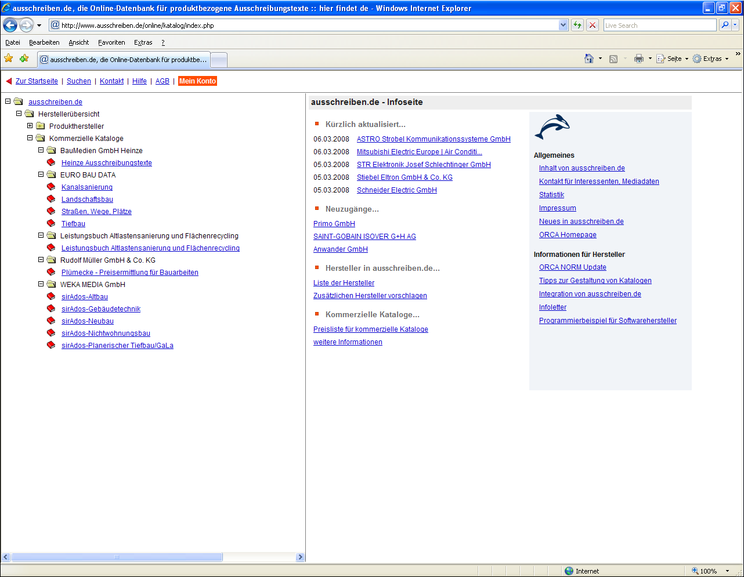Image resolution: width=744 pixels, height=577 pixels.
Task: Click the browser Forward arrow button
Action: pyautogui.click(x=26, y=25)
